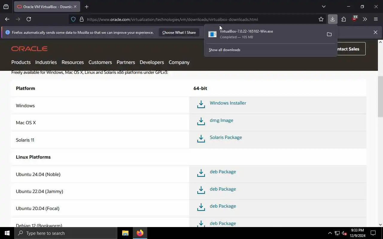Open the Resources menu
Image resolution: width=383 pixels, height=239 pixels.
coord(73,62)
